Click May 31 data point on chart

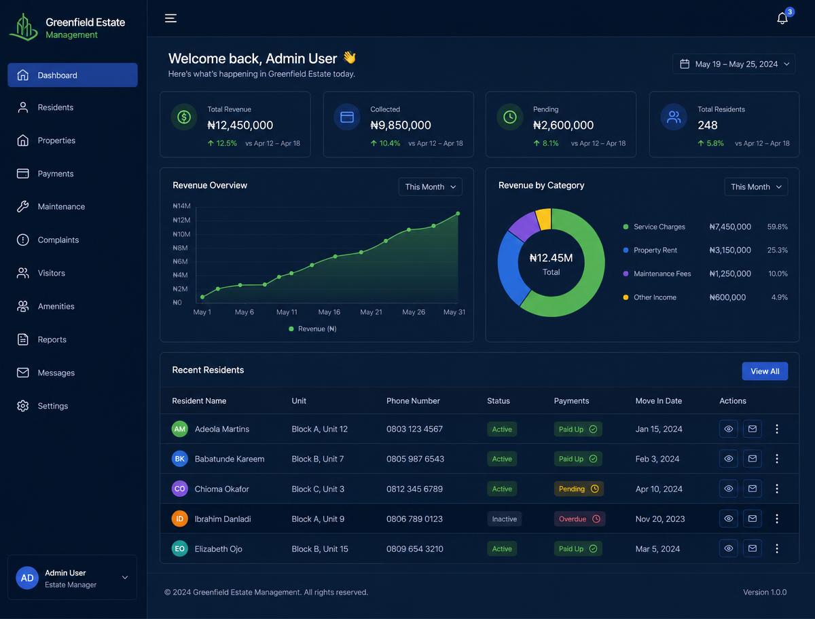click(x=458, y=214)
